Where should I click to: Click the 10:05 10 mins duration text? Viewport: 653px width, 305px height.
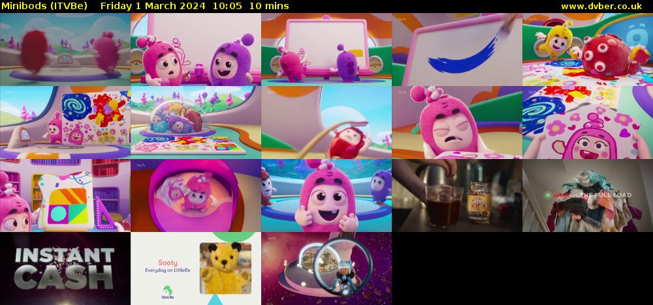[251, 6]
